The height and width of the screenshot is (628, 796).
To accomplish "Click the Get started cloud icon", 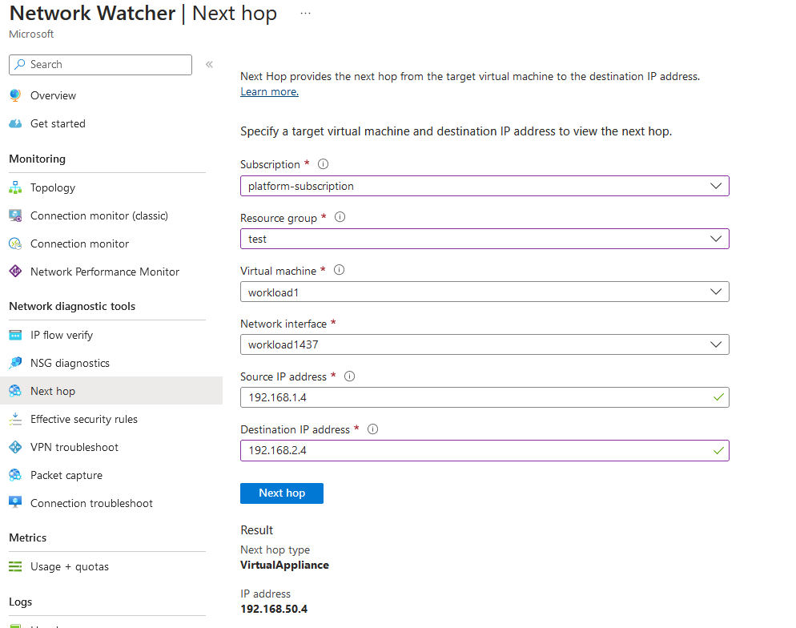I will point(15,123).
